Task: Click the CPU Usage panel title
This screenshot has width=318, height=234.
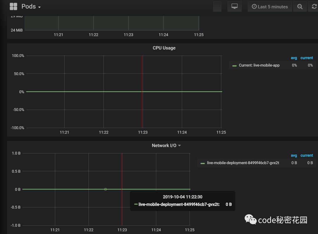Action: 164,48
